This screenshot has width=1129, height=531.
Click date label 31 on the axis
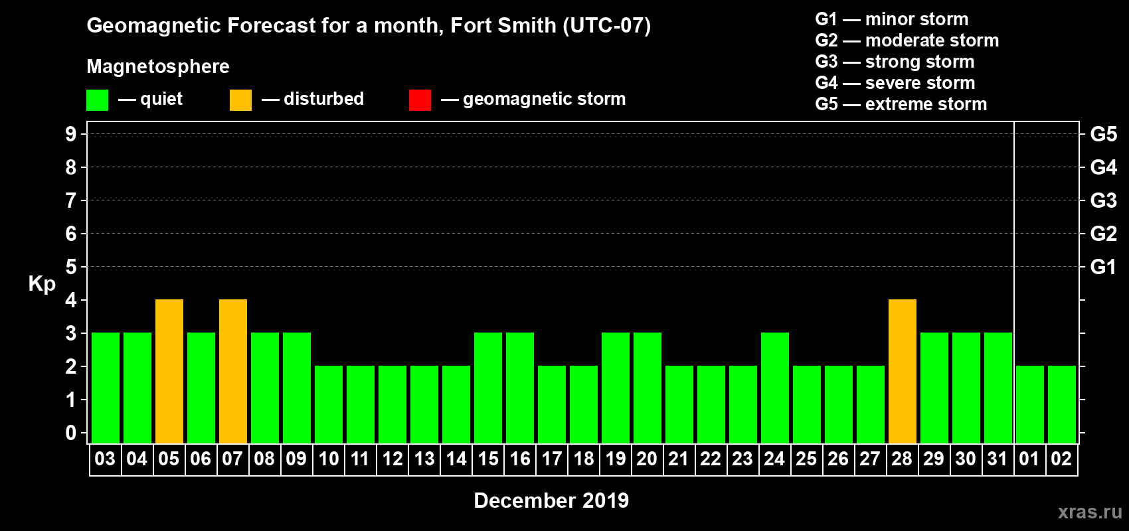coord(998,459)
